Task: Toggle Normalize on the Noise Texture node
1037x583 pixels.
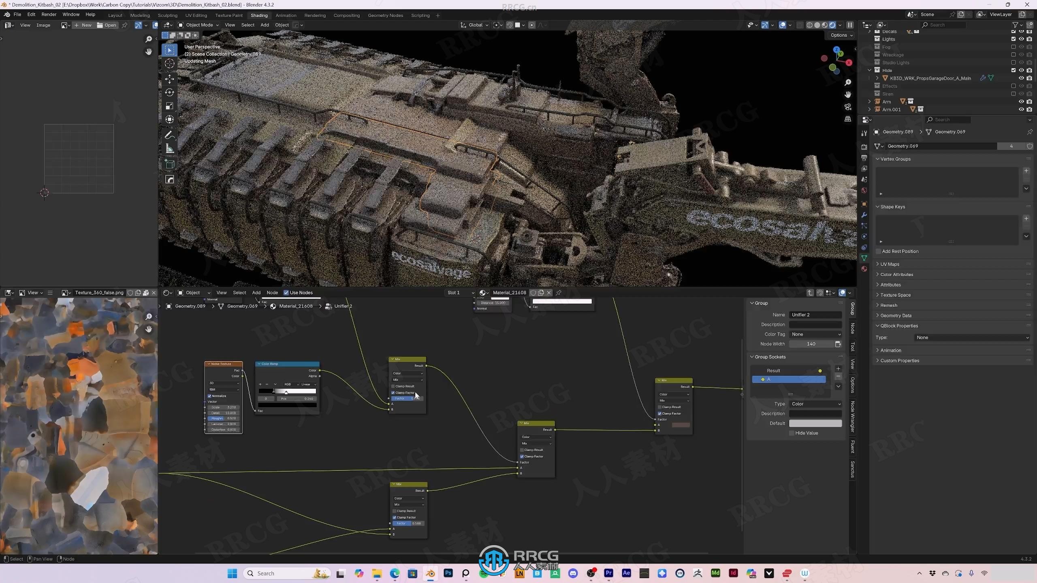Action: tap(209, 396)
